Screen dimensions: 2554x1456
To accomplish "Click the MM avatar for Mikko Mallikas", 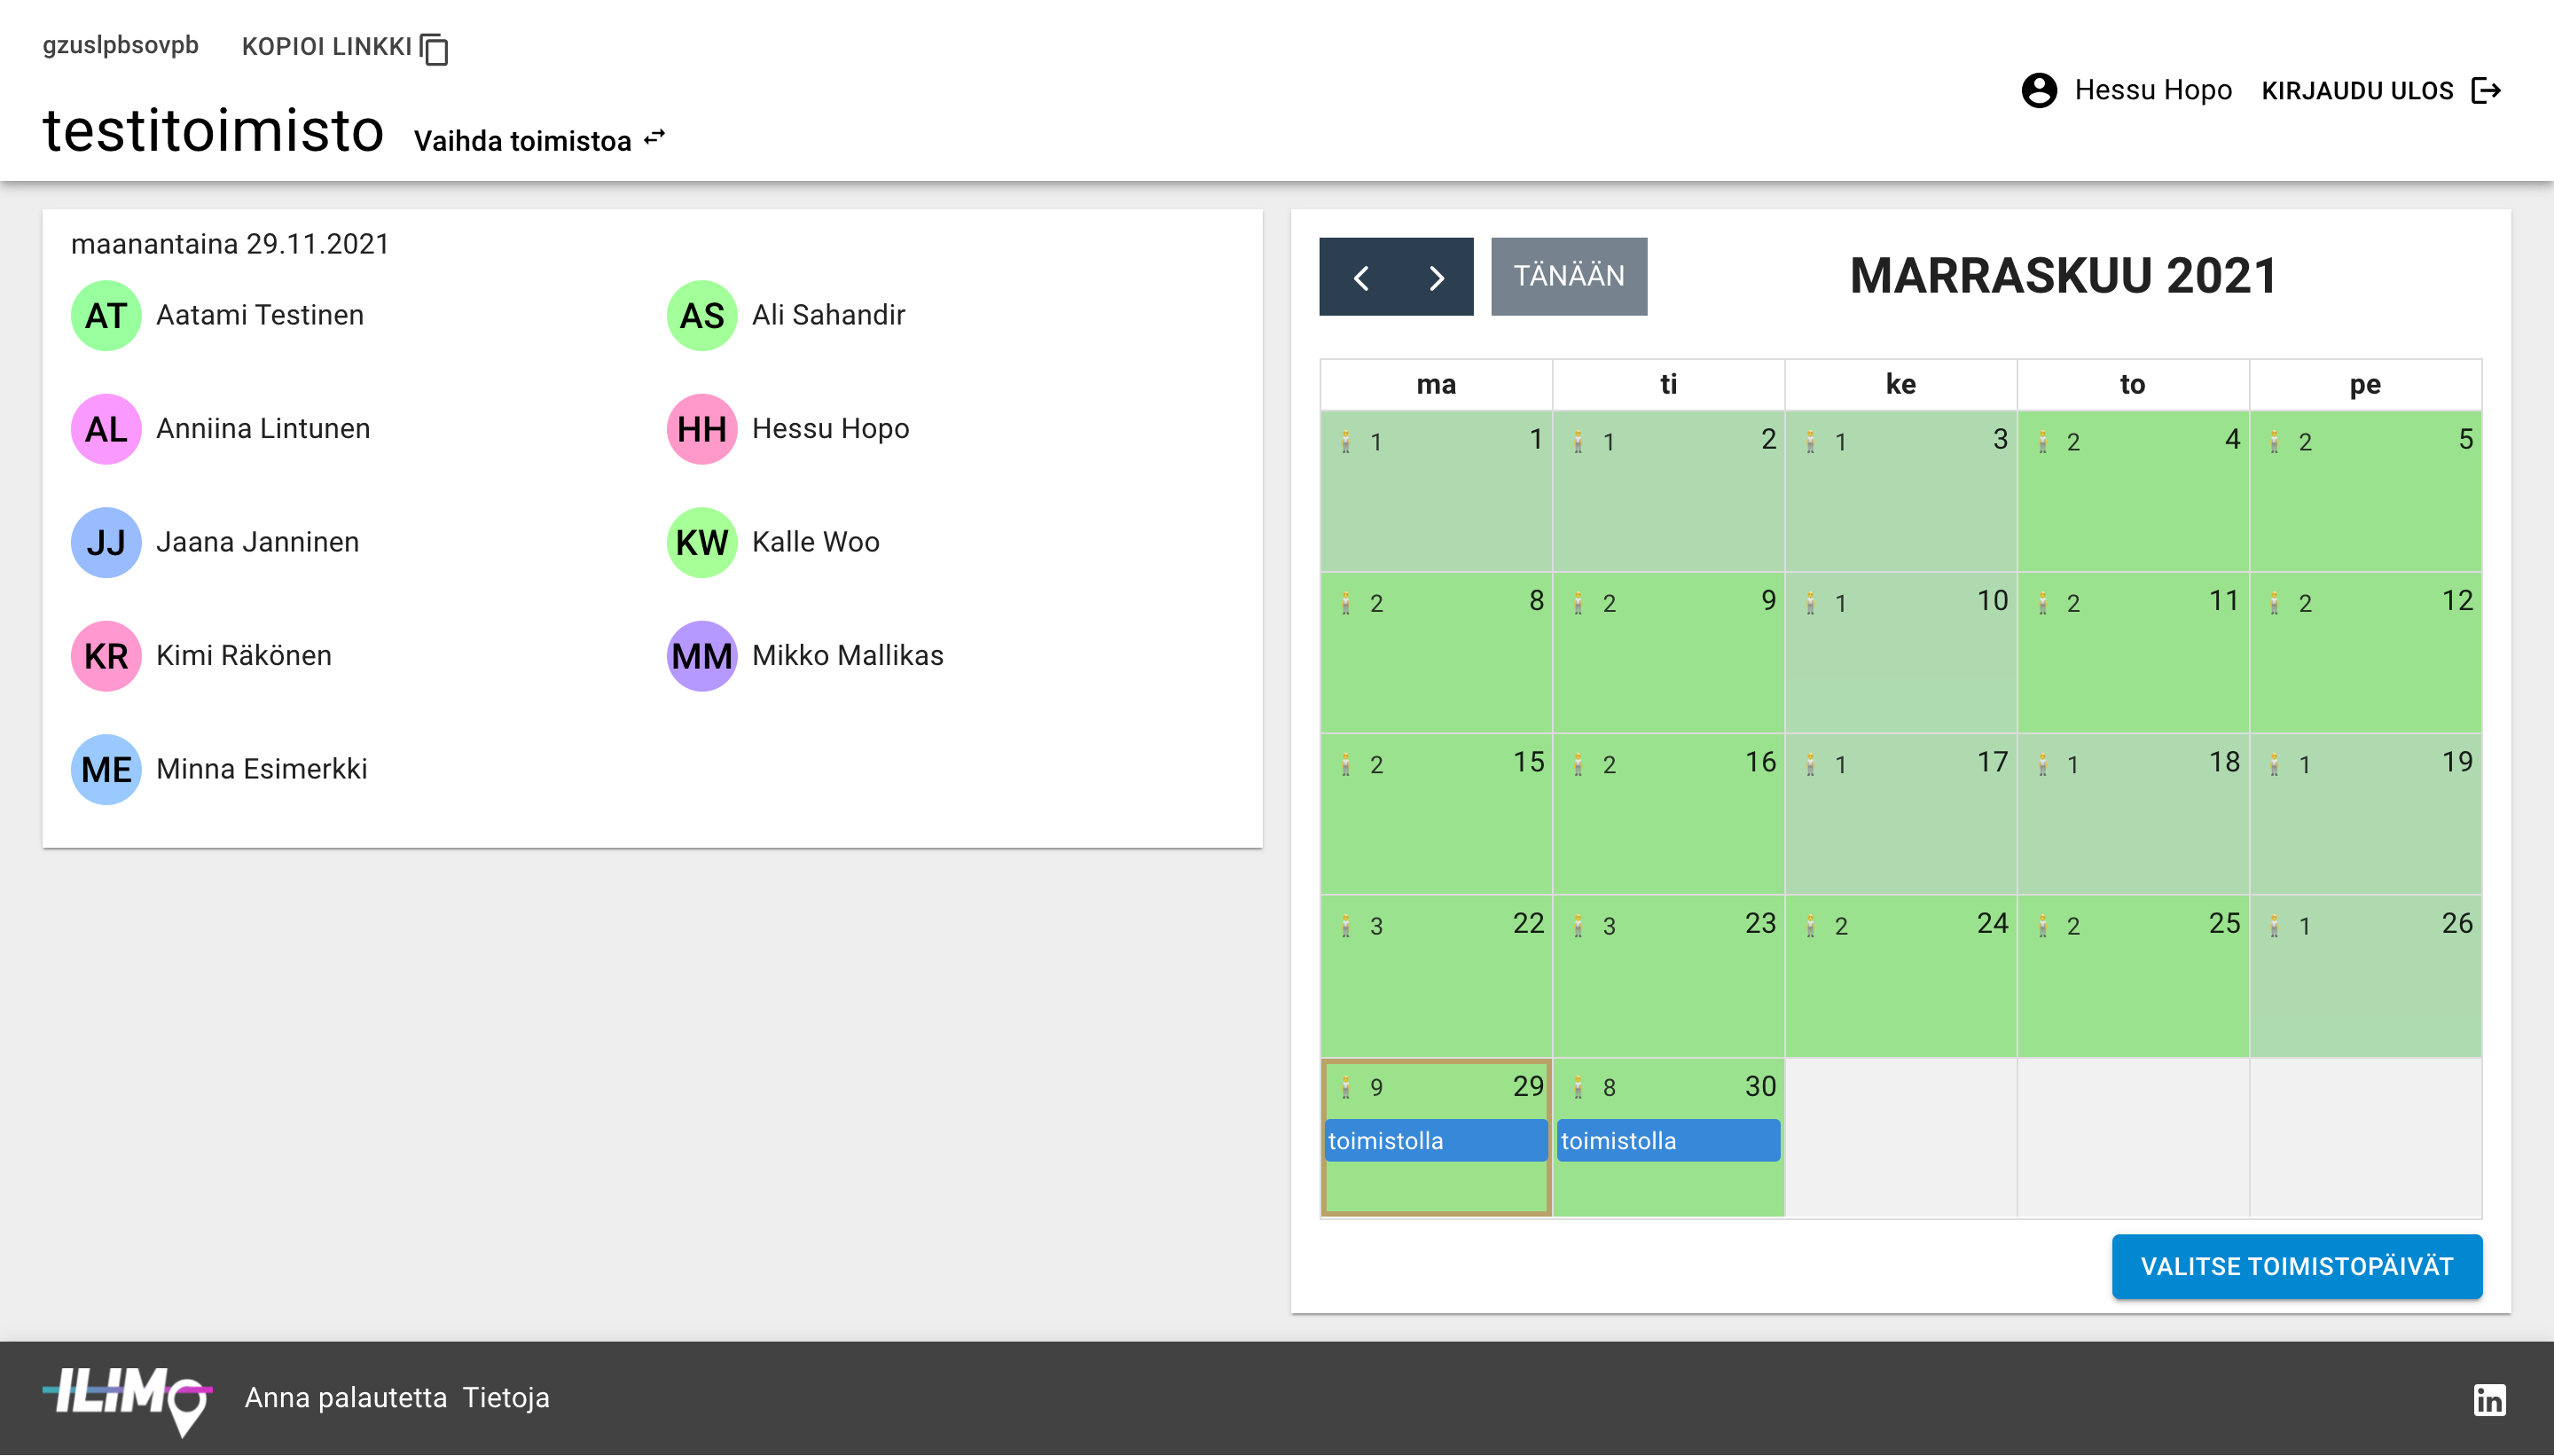I will click(x=701, y=656).
